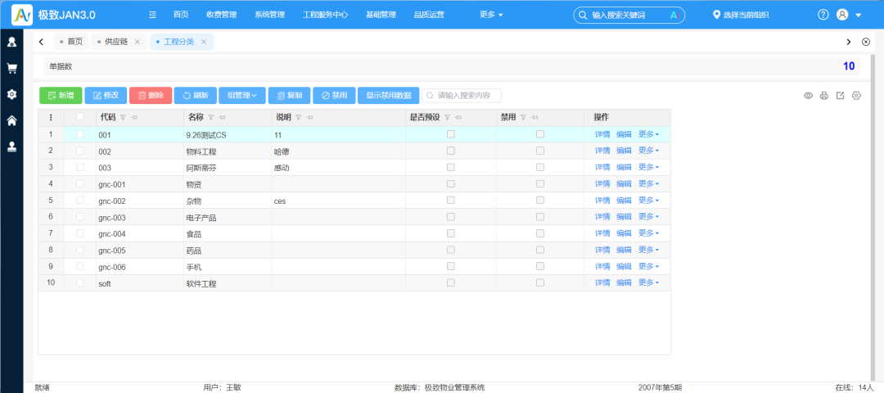The width and height of the screenshot is (884, 393).
Task: Expand user account dropdown arrow
Action: point(858,16)
